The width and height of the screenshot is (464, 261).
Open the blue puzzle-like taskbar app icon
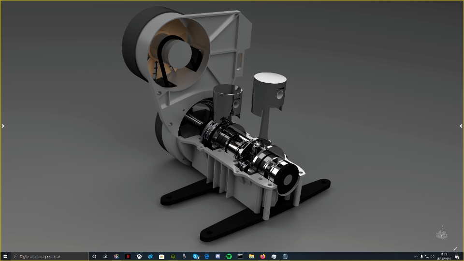point(150,256)
